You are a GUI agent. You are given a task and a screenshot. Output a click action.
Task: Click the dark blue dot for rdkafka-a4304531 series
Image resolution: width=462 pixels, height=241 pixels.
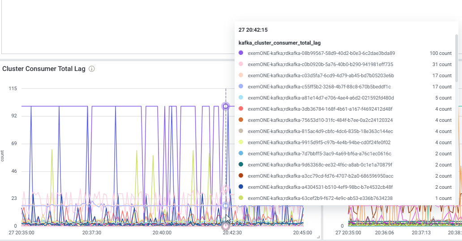(241, 187)
